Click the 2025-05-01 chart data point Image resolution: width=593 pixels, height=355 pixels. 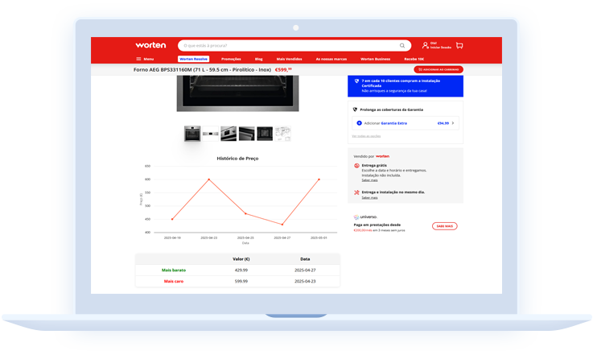319,180
